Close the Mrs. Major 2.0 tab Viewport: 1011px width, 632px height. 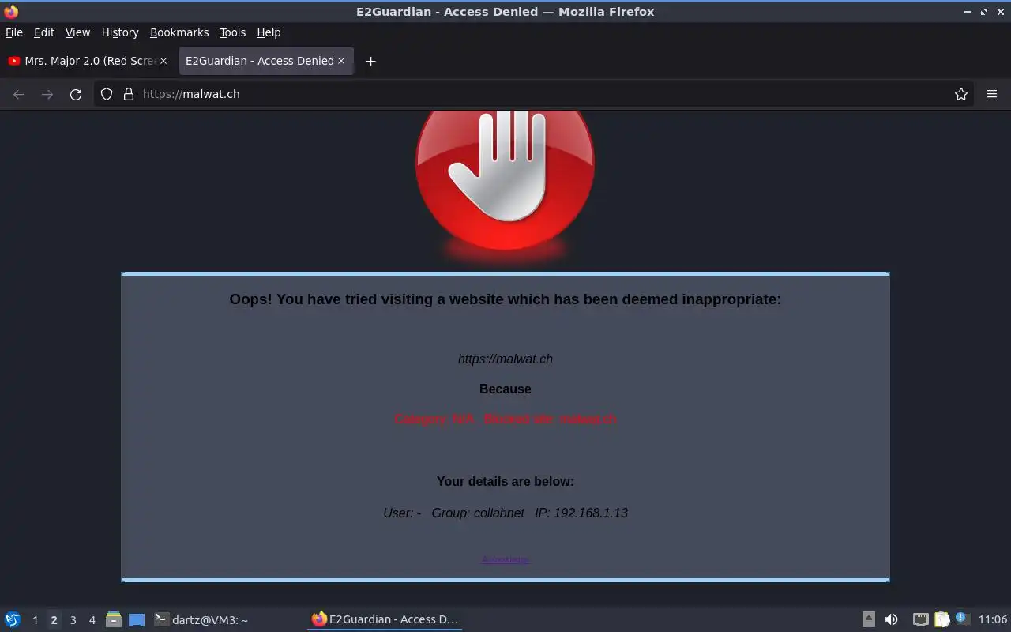[163, 61]
